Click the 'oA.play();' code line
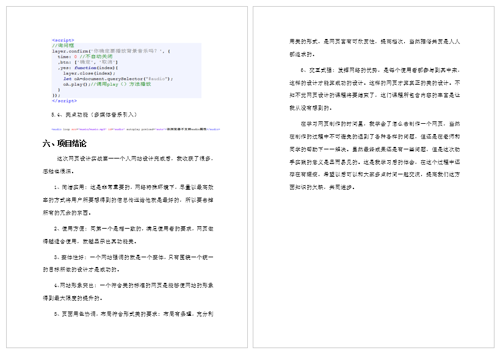This screenshot has height=353, width=500. (x=107, y=84)
